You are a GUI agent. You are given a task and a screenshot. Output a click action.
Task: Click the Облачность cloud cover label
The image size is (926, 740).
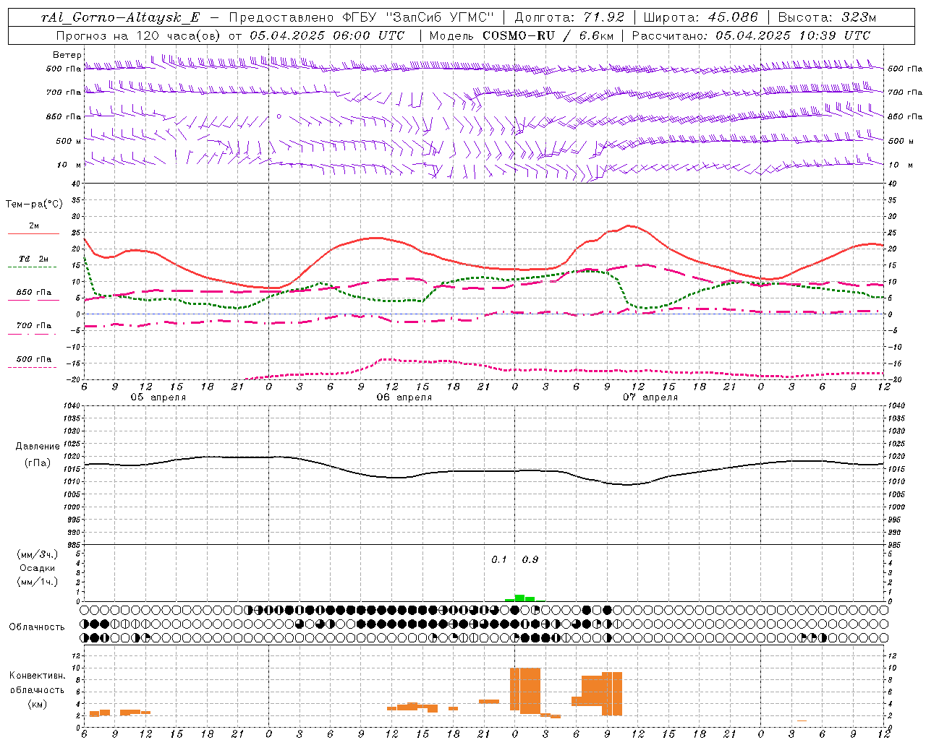pos(37,627)
